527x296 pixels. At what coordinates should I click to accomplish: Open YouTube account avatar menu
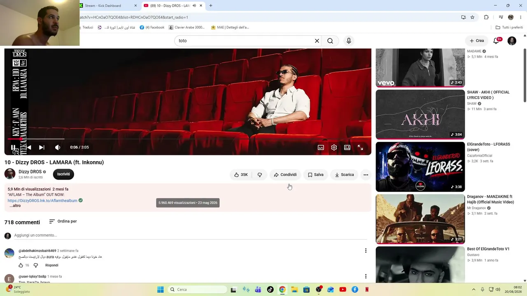[512, 41]
